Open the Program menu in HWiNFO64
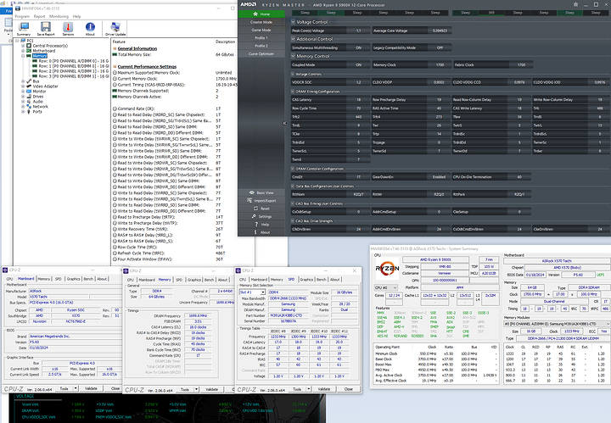 tap(22, 16)
